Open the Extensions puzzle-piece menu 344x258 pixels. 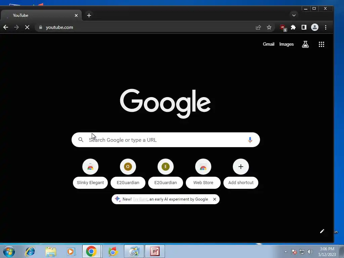tap(293, 28)
